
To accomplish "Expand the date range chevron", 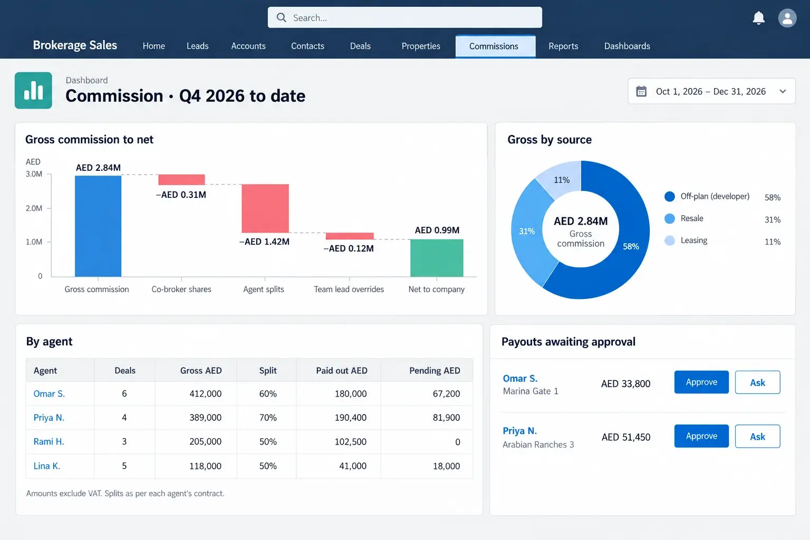I will (x=783, y=91).
